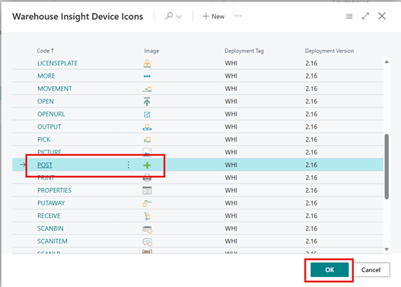Click the PRINT printer icon
This screenshot has width=401, height=287.
coord(147,178)
